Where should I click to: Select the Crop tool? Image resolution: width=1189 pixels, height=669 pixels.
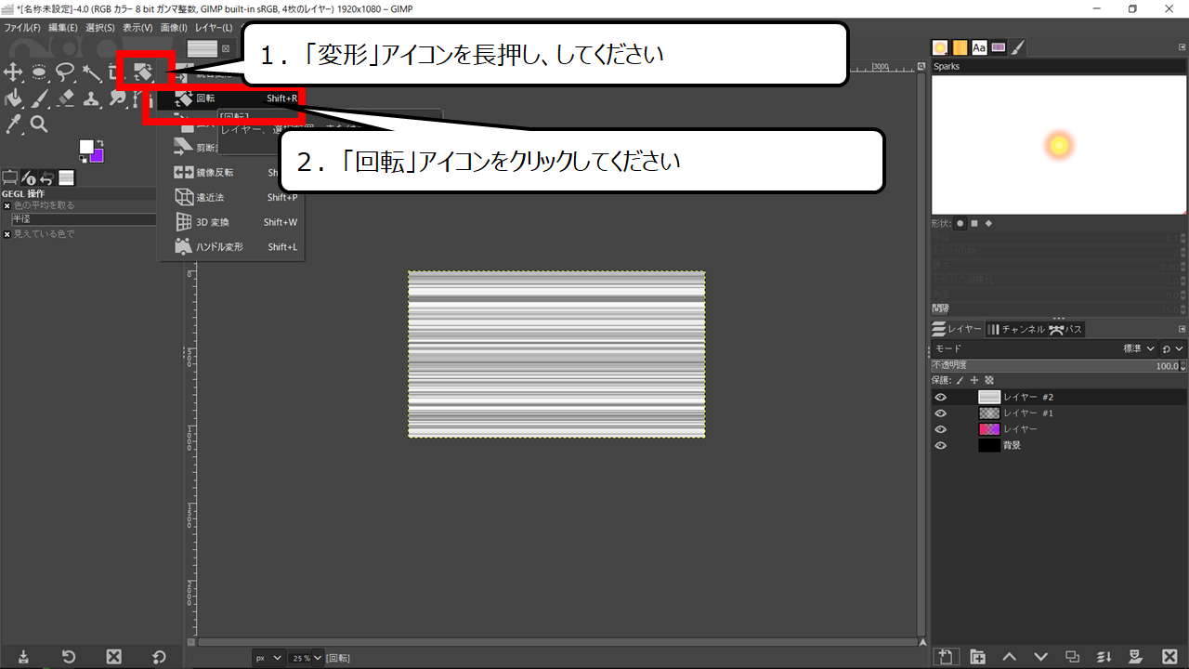pyautogui.click(x=114, y=72)
